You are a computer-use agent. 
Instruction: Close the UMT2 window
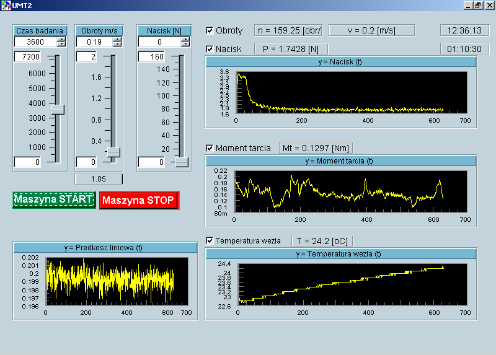click(x=489, y=6)
